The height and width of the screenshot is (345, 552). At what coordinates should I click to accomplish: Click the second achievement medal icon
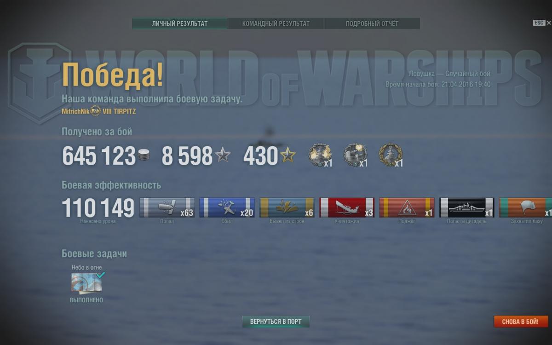[356, 155]
